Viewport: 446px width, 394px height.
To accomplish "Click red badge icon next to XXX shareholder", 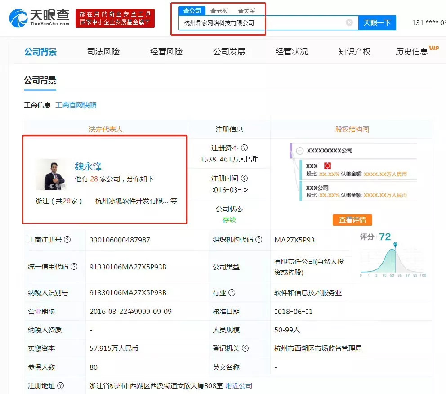I will pyautogui.click(x=327, y=166).
